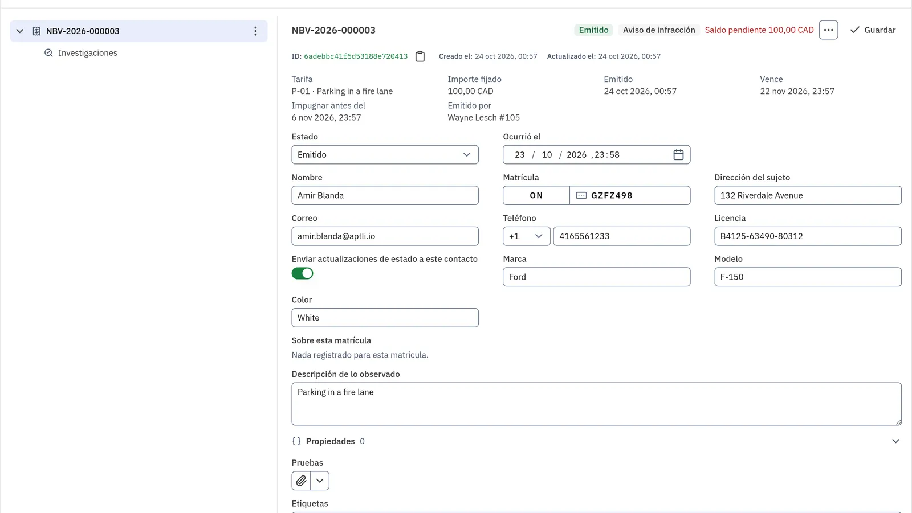Click the Descripción de lo observado textarea
This screenshot has height=513, width=912.
coord(596,404)
